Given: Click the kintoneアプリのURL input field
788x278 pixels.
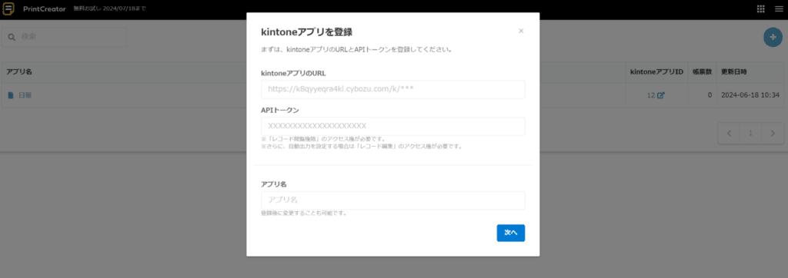Looking at the screenshot, I should pyautogui.click(x=393, y=89).
